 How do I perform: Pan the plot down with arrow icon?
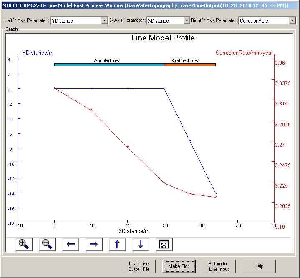click(141, 245)
